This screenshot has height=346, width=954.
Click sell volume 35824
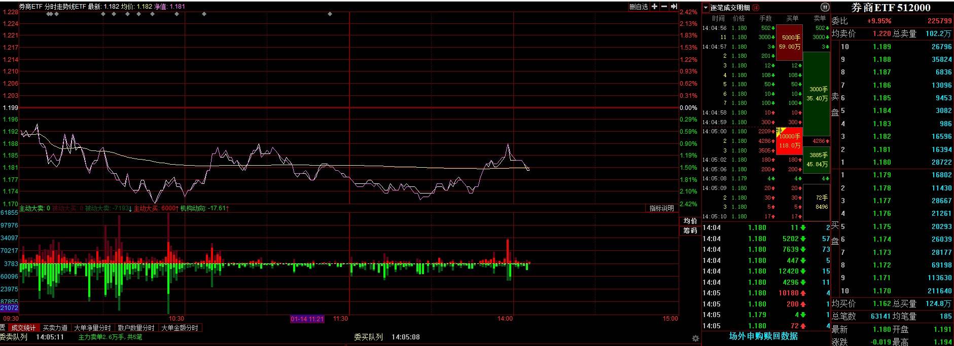tap(941, 59)
